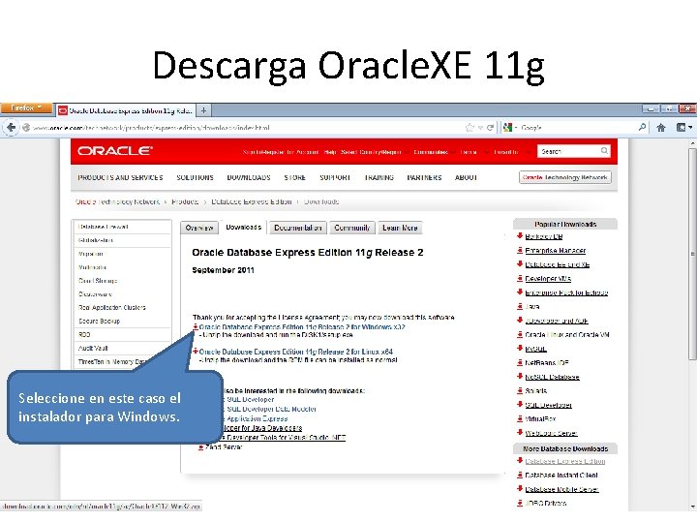Open a new tab with the plus button
Screen dimensions: 697x523
[x=203, y=110]
